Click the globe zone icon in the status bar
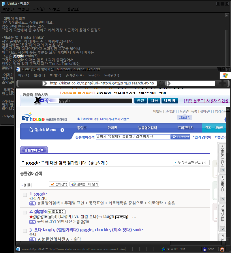Screen dimensions: 231x253 tap(164, 249)
